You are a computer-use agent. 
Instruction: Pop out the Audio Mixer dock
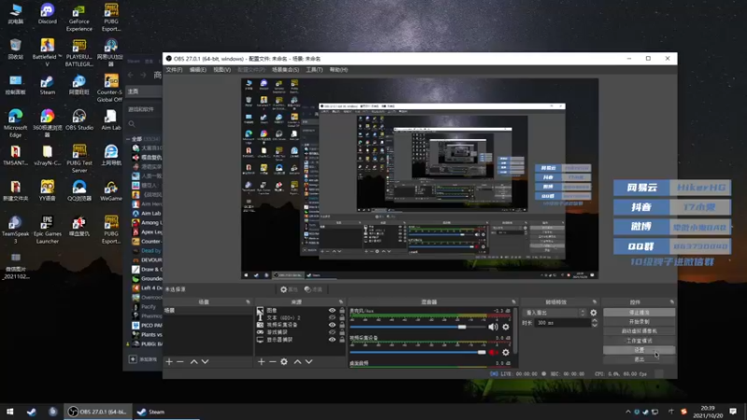pos(514,301)
